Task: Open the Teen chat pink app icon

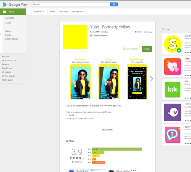Action: click(x=173, y=135)
